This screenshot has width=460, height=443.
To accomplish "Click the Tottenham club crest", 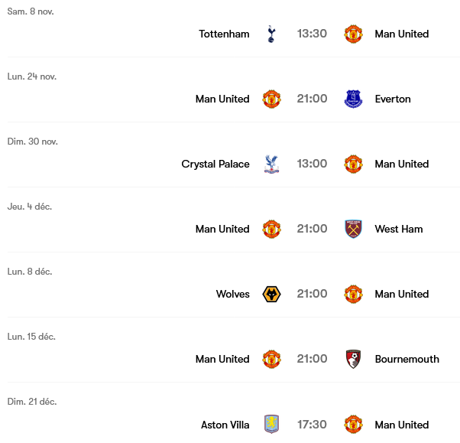I will [270, 34].
